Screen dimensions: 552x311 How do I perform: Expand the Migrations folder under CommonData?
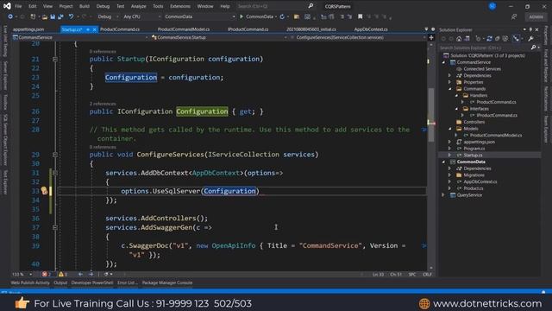coord(449,175)
